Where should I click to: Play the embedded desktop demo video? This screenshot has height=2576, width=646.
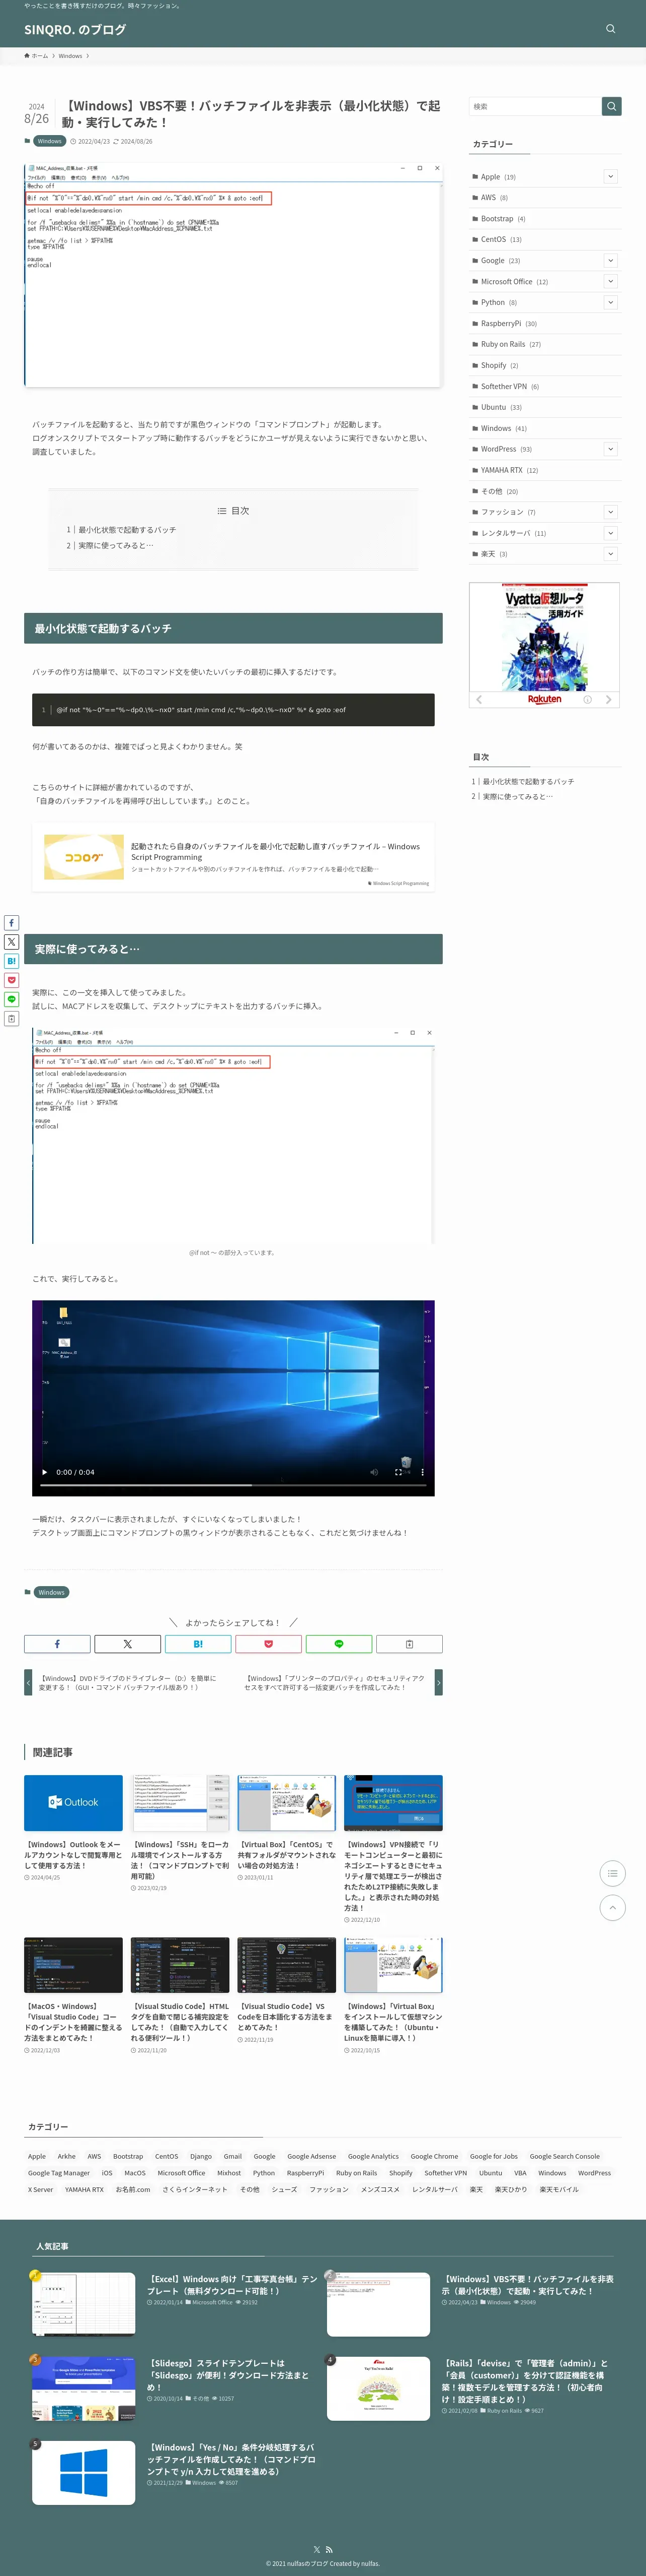44,1472
